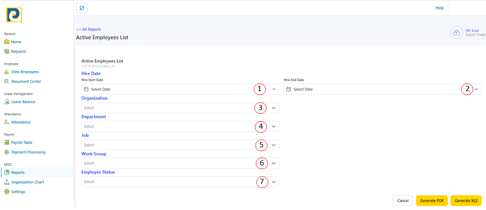Go back via the All Reports link
Screen dimensions: 486x210
click(88, 29)
